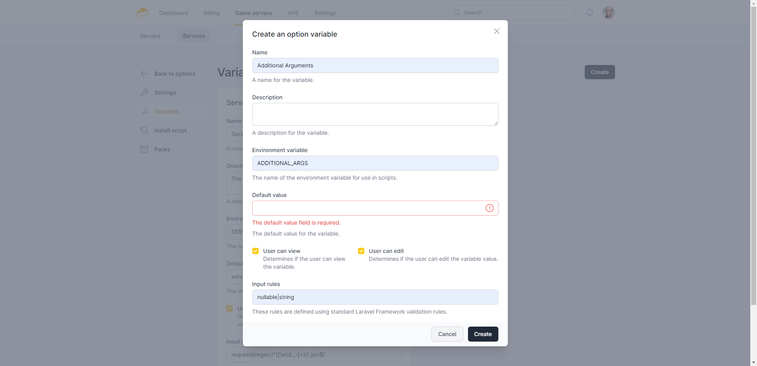757x366 pixels.
Task: Uncheck the User can view checkbox
Action: click(x=255, y=251)
